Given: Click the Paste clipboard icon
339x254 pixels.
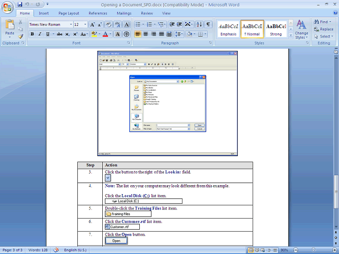Looking at the screenshot, I should (x=10, y=24).
